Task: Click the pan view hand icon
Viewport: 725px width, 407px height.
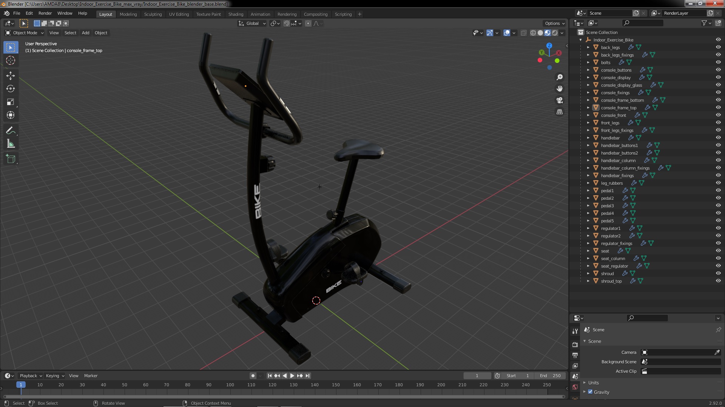Action: (560, 89)
